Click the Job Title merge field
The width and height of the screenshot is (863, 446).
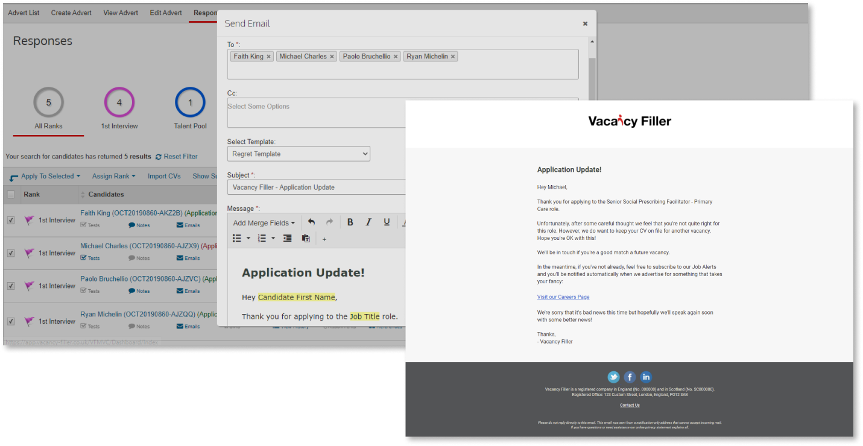pos(365,316)
